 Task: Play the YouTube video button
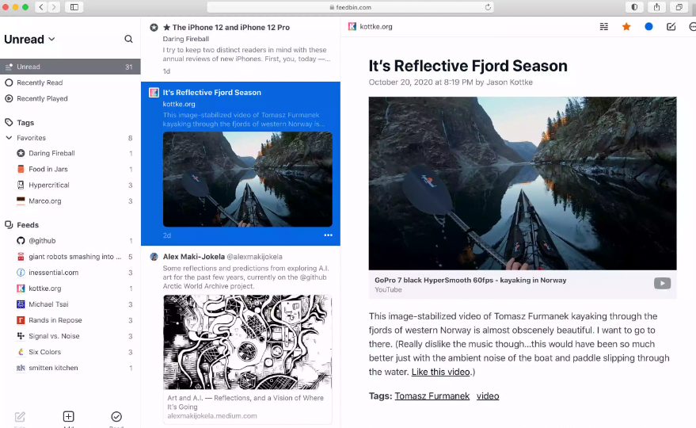point(662,284)
